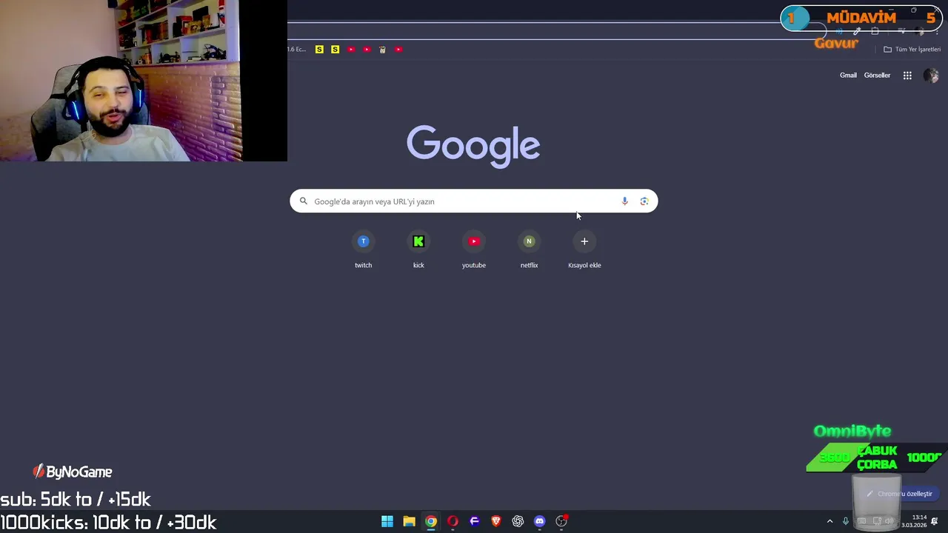Image resolution: width=948 pixels, height=533 pixels.
Task: Open File Explorer from the taskbar
Action: point(409,521)
